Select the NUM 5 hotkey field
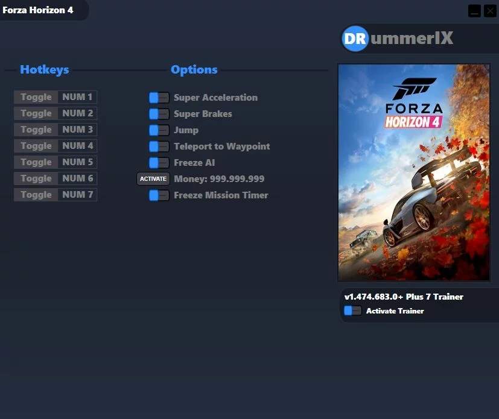 pos(78,162)
